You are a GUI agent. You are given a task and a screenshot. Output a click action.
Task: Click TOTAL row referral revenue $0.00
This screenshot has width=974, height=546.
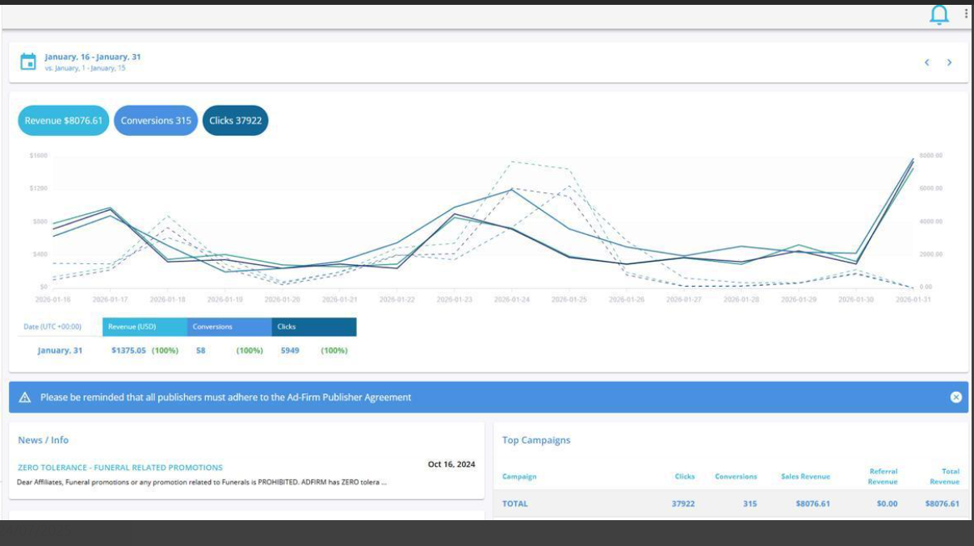click(x=887, y=503)
